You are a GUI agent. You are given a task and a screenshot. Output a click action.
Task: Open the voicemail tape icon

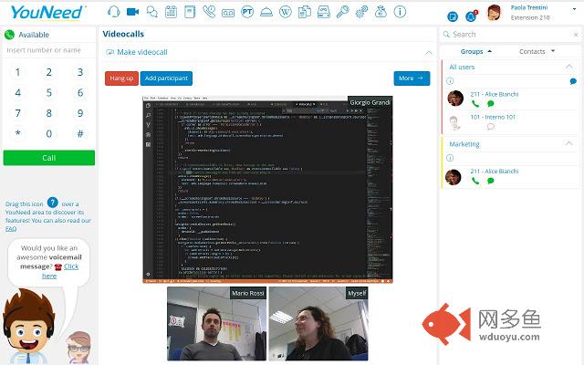(228, 13)
